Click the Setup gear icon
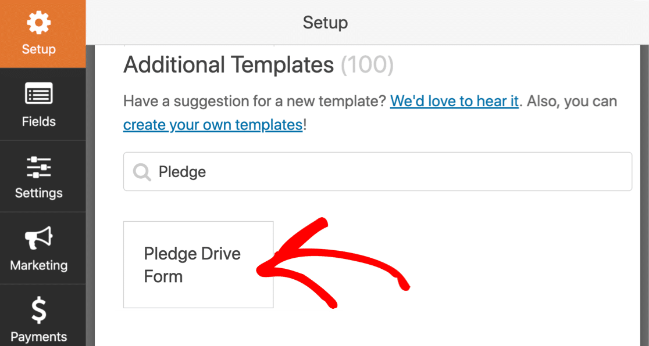 [x=38, y=22]
